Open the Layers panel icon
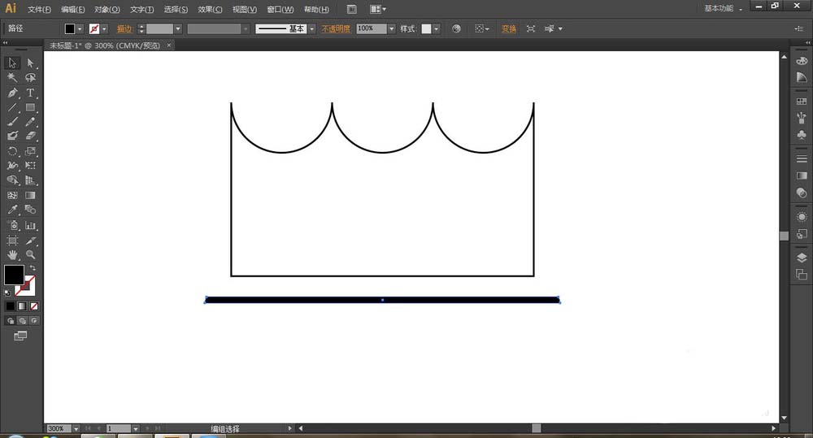Image resolution: width=813 pixels, height=438 pixels. coord(802,258)
